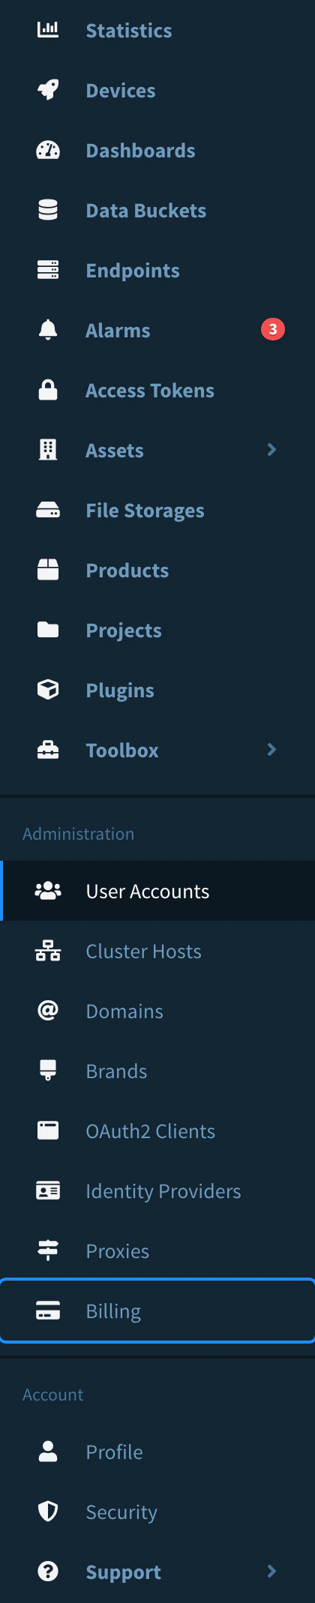Select Domains label

124,1011
